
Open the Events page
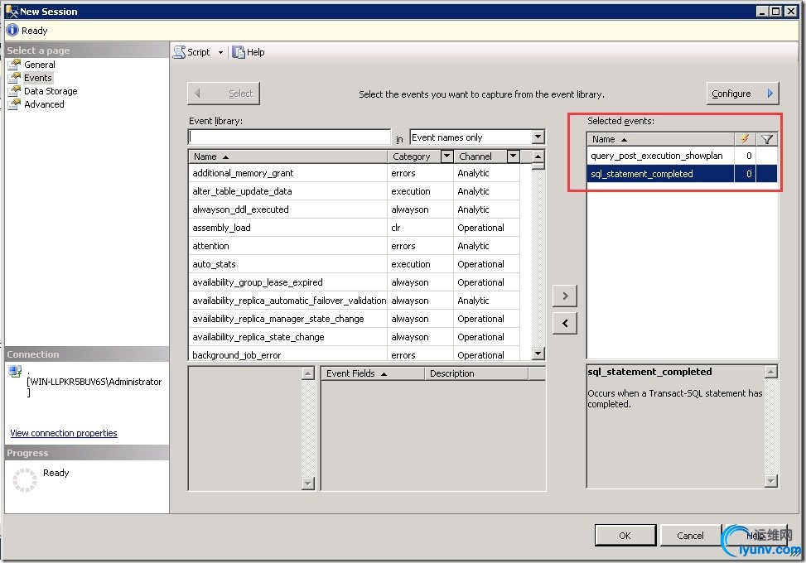coord(38,78)
